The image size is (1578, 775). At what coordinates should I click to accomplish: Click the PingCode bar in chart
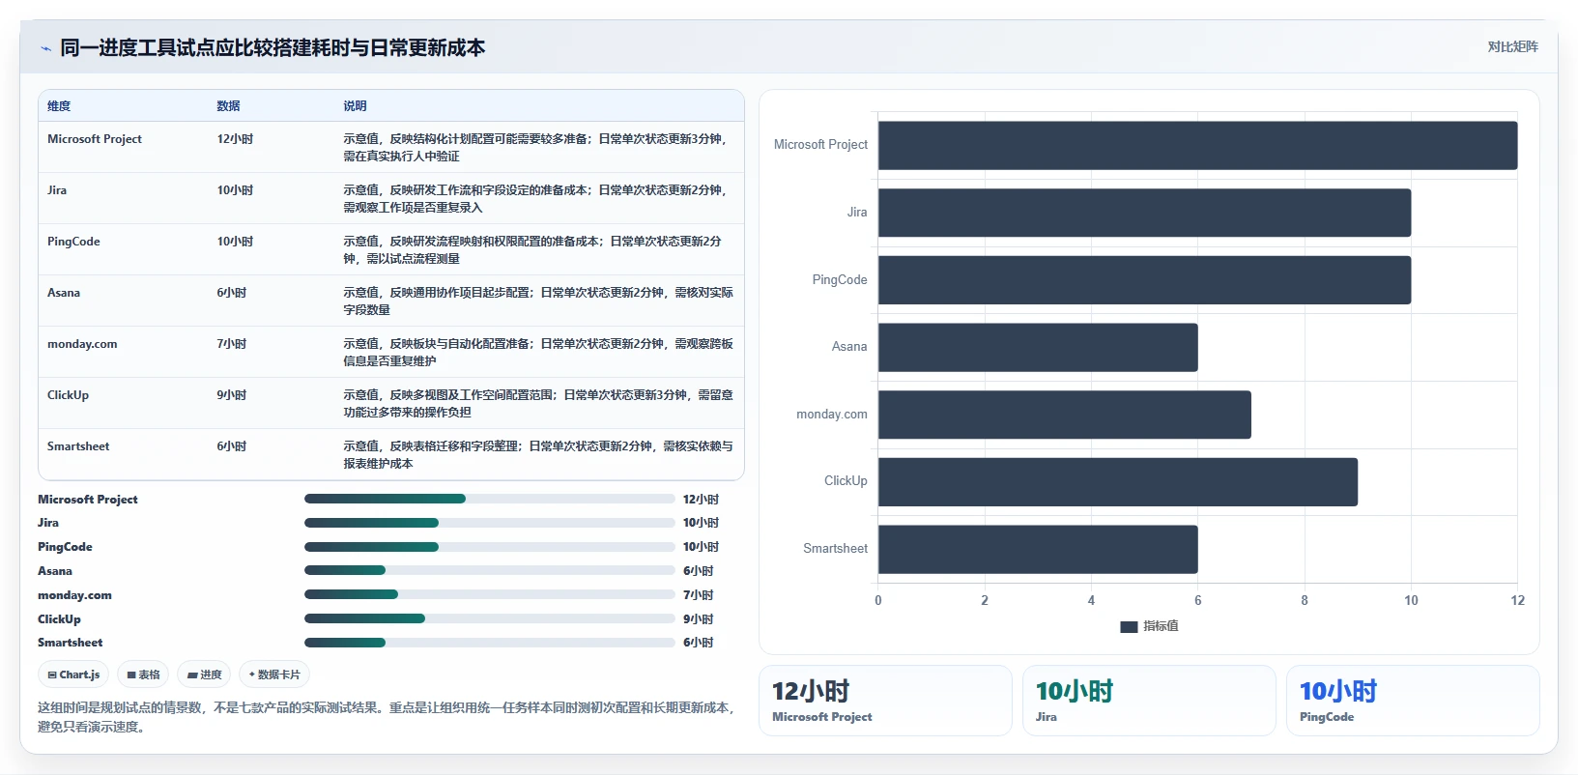click(x=1144, y=280)
